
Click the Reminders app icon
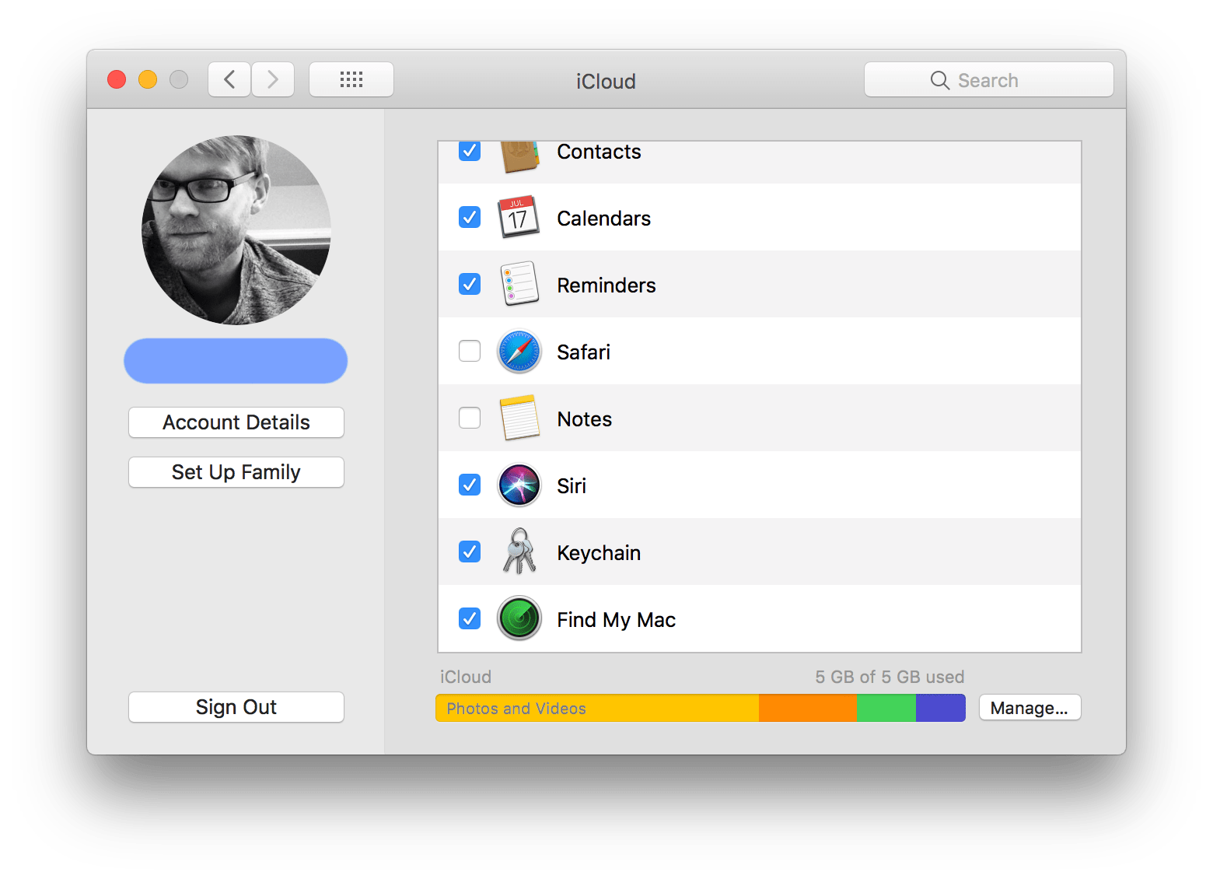pos(519,284)
